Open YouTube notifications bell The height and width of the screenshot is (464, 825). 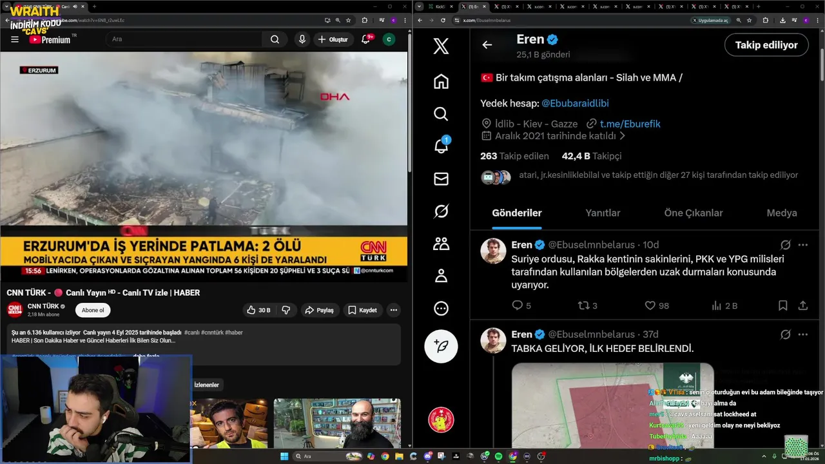click(365, 39)
